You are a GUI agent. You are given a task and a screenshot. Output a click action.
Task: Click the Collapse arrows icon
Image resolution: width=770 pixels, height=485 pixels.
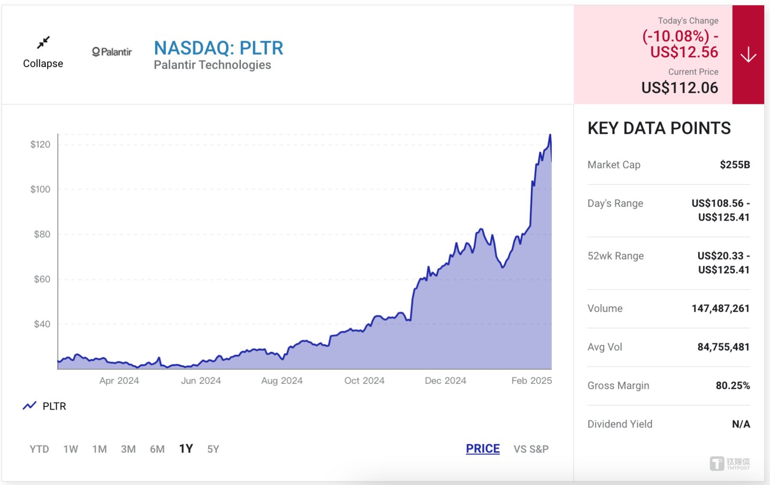43,42
